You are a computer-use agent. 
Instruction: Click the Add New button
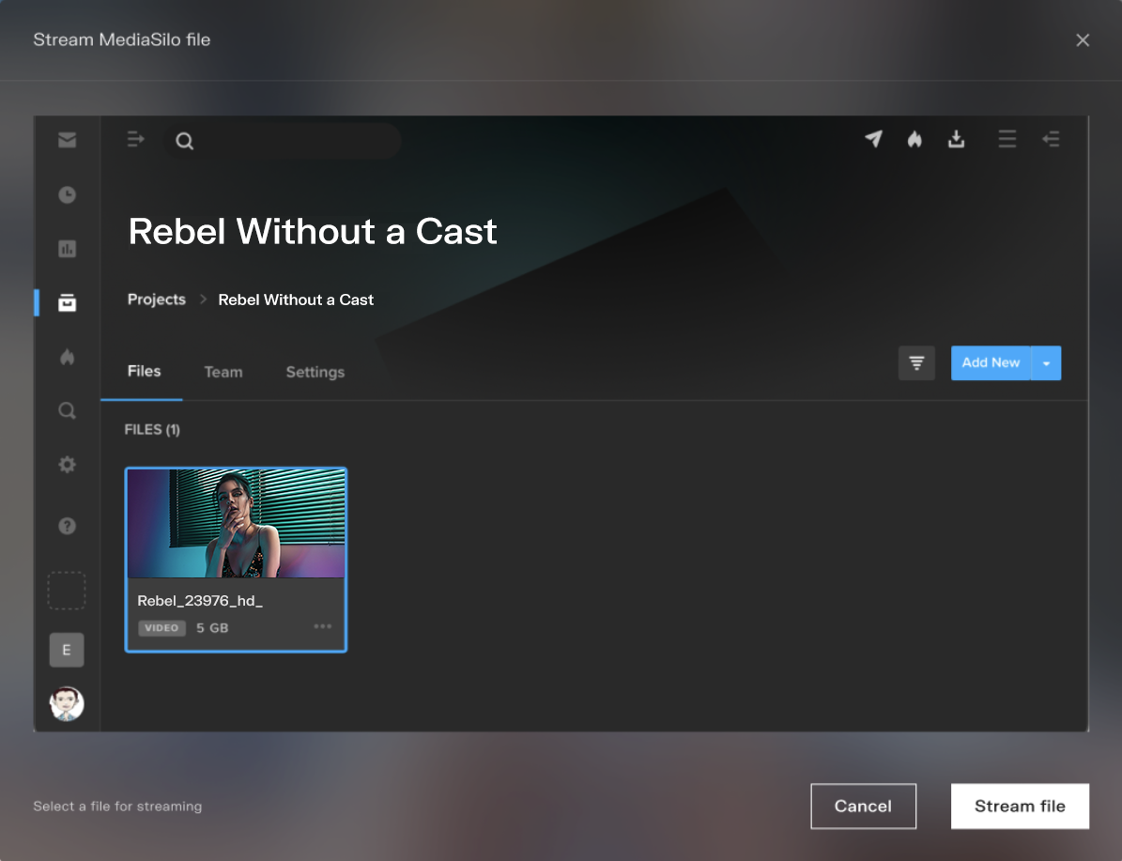(x=991, y=362)
